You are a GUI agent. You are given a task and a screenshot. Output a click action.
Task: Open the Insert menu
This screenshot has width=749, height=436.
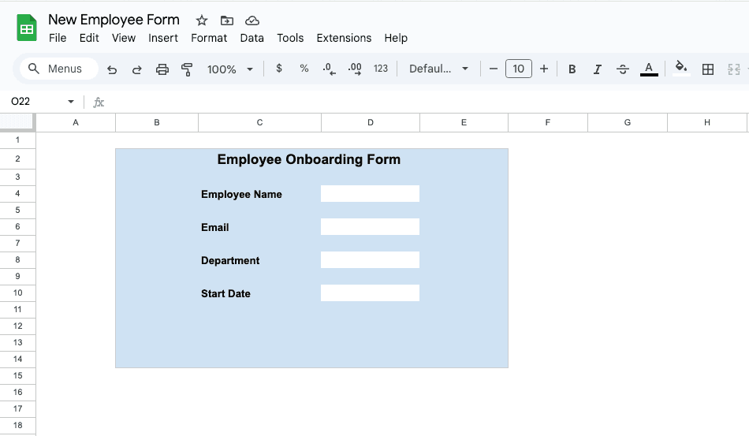[163, 38]
